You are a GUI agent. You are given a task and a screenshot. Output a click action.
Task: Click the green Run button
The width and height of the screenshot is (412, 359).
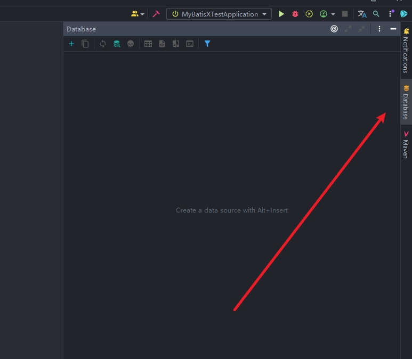point(281,14)
